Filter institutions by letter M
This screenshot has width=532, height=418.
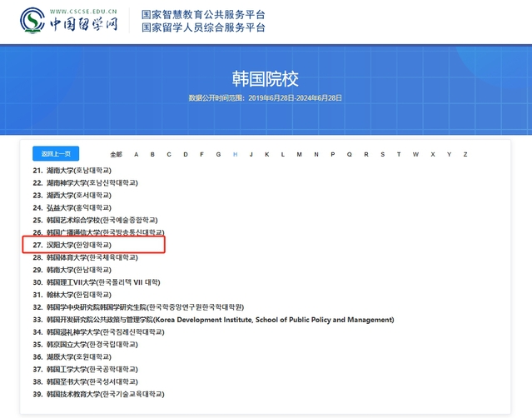299,154
